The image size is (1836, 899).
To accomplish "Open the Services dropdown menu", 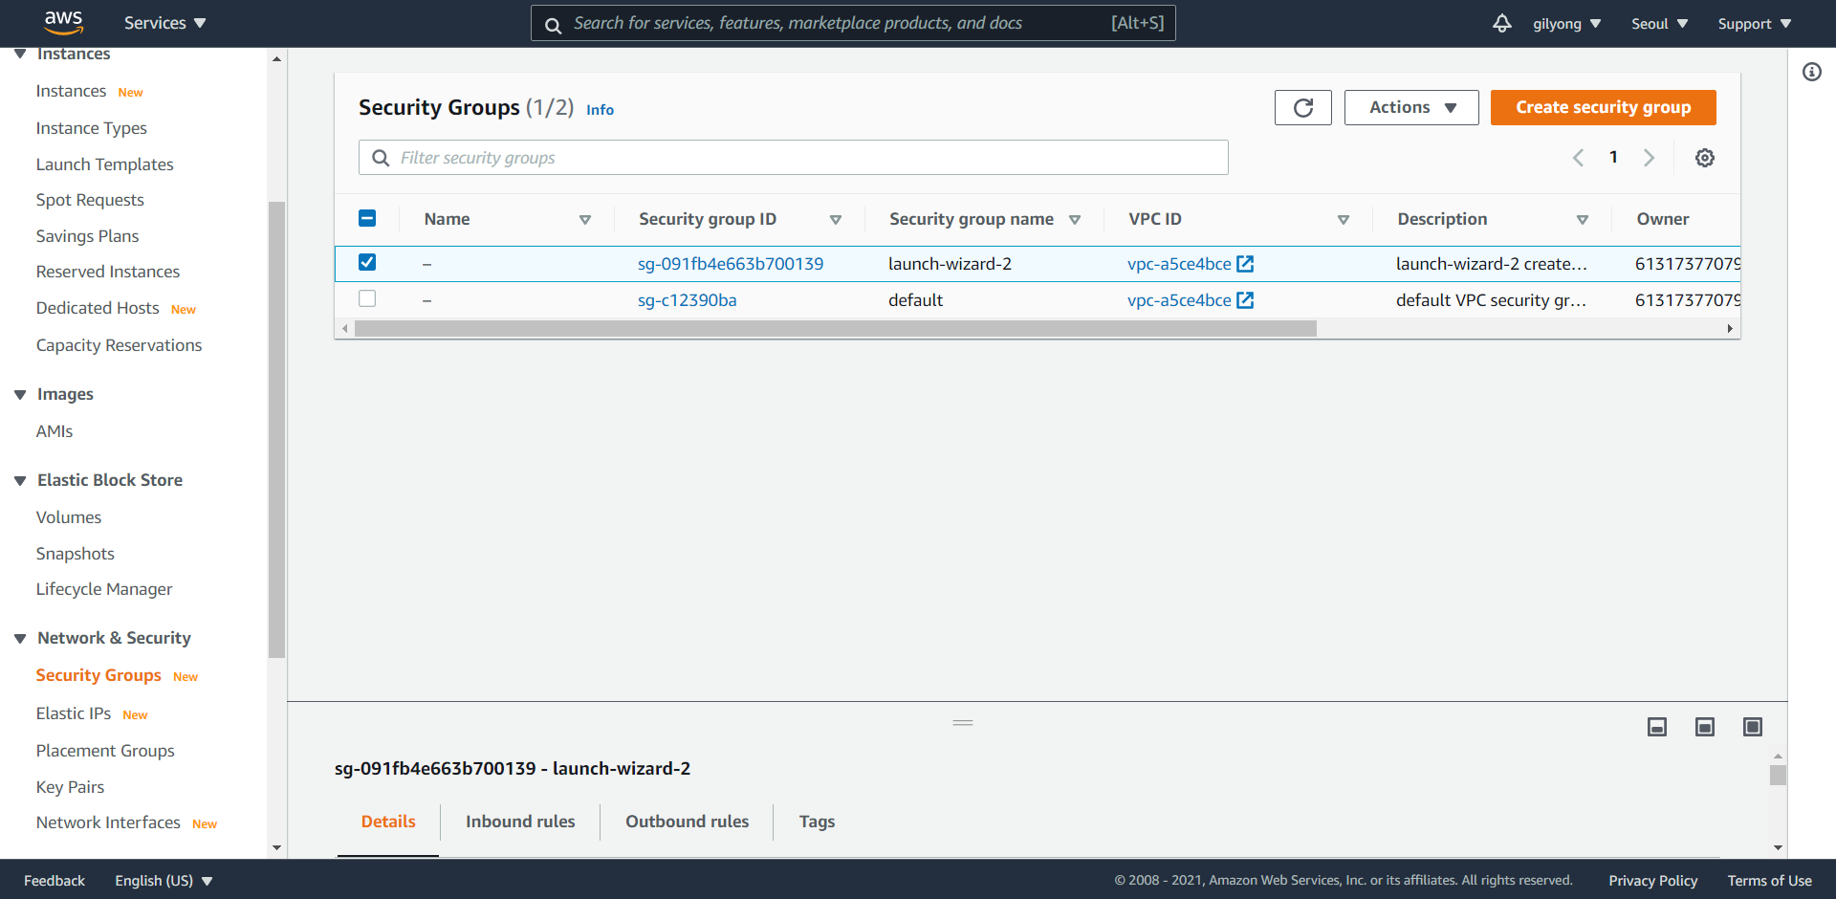I will 164,23.
